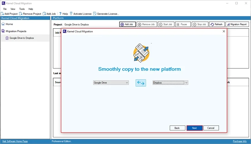This screenshot has height=144, width=251.
Task: Select Migration Projects in the sidebar
Action: tap(16, 31)
